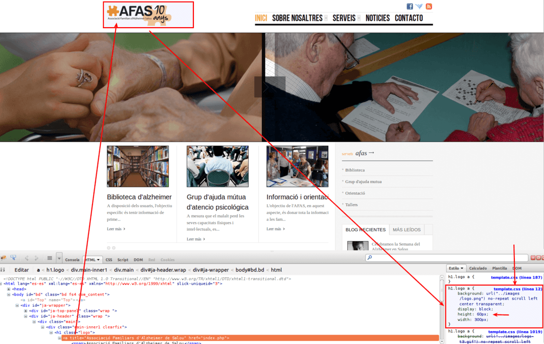Open the Firebug bug icon menu
Image resolution: width=544 pixels, height=344 pixels.
3,258
